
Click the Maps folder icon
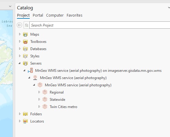[25, 34]
